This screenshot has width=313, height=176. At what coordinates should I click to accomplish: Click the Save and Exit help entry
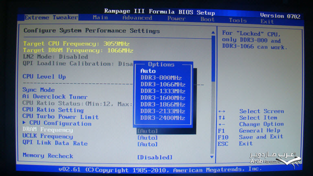250,137
